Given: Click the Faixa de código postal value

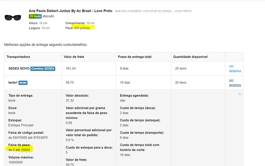Looking at the screenshot, I should tap(28, 138).
